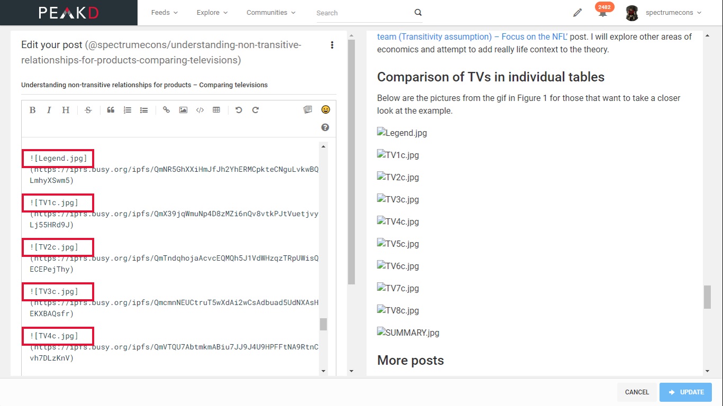723x406 pixels.
Task: Insert table icon in toolbar
Action: click(216, 110)
